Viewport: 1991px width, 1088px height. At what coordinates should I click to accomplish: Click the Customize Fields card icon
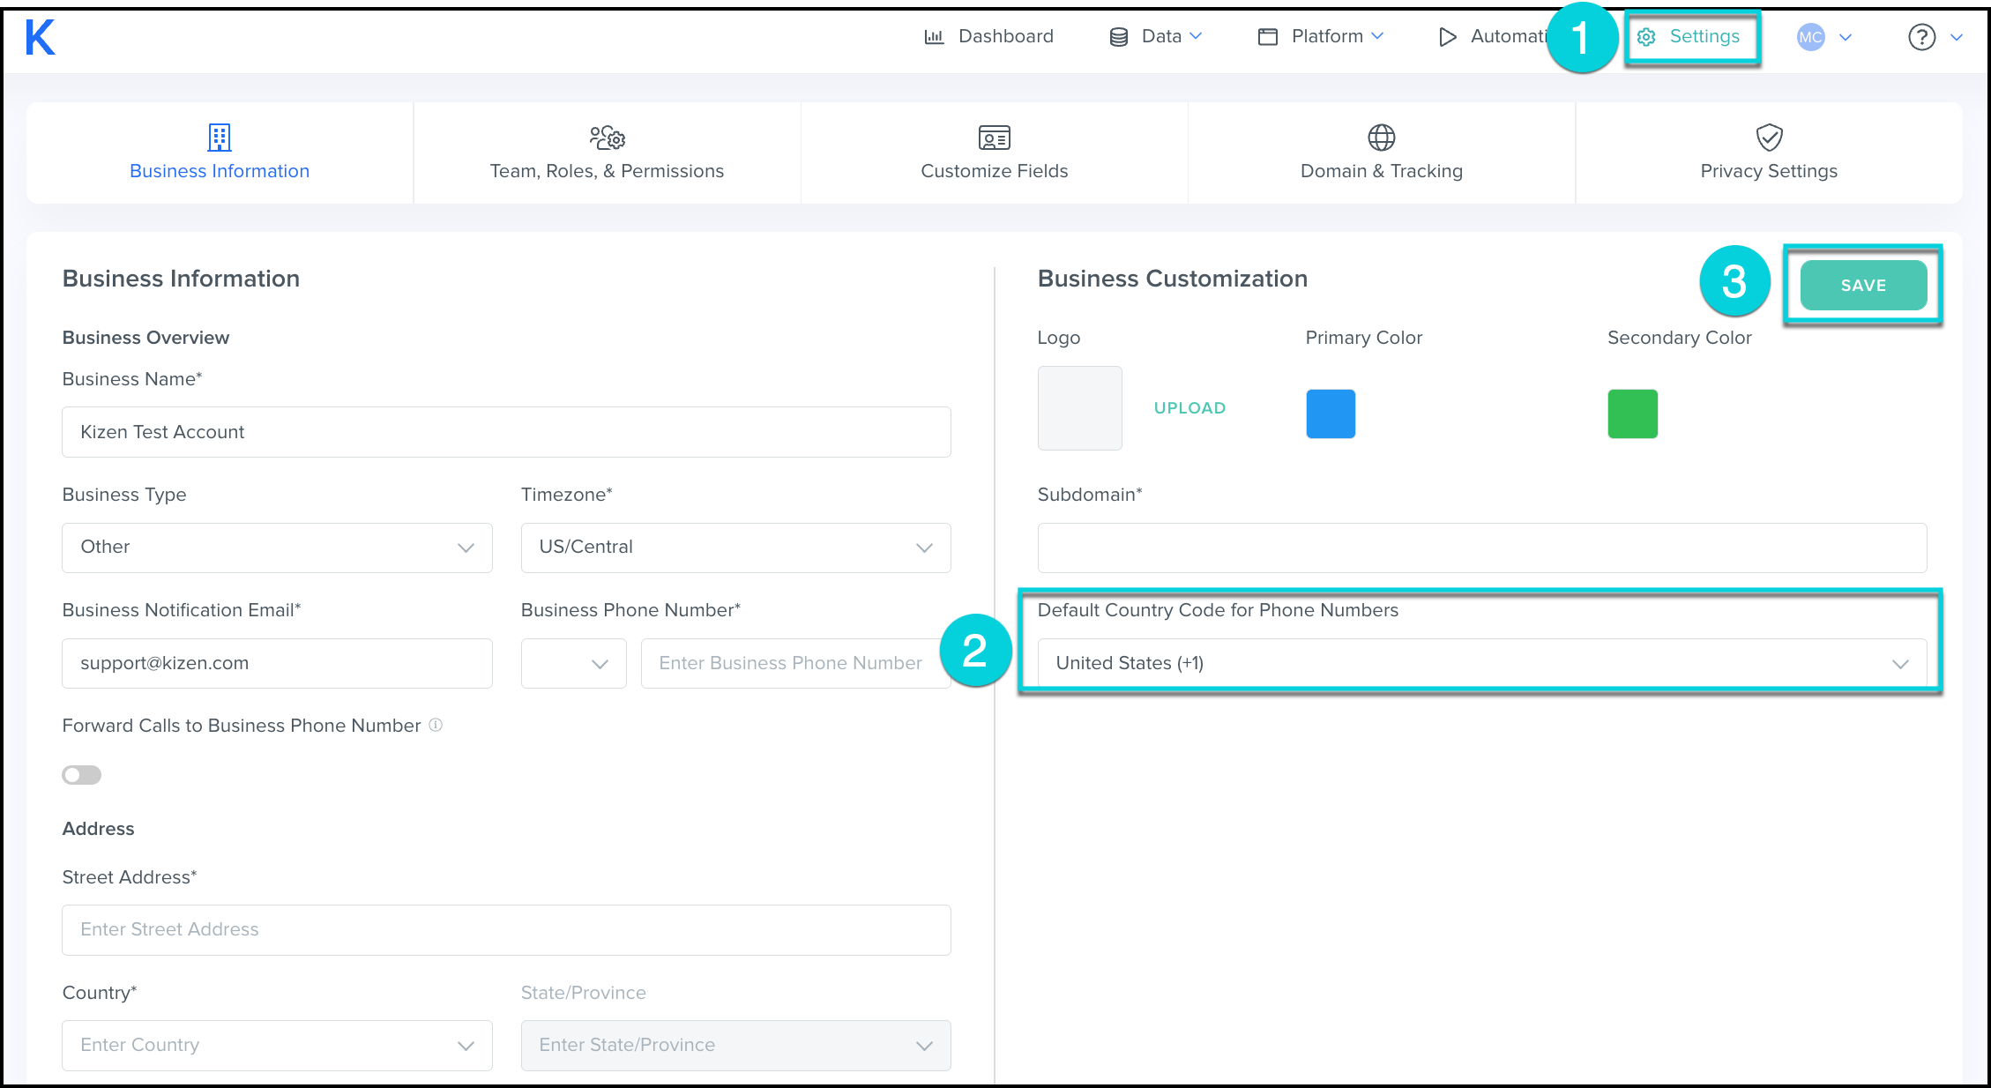[994, 138]
